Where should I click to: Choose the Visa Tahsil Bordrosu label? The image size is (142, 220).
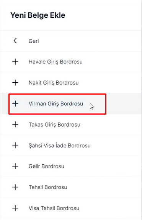(x=54, y=208)
